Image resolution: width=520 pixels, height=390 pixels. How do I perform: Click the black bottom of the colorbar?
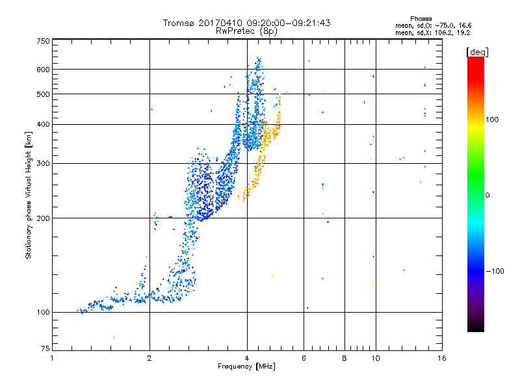point(476,327)
